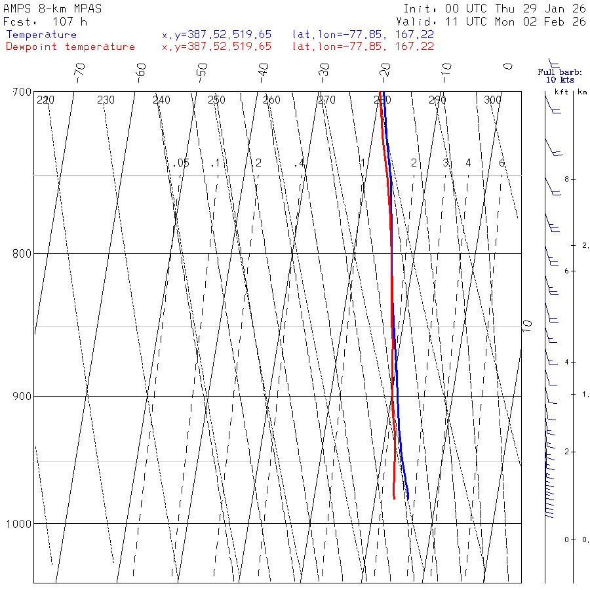This screenshot has height=590, width=590.
Task: Click the rotated "10" label on chart's right edge
Action: tap(528, 325)
